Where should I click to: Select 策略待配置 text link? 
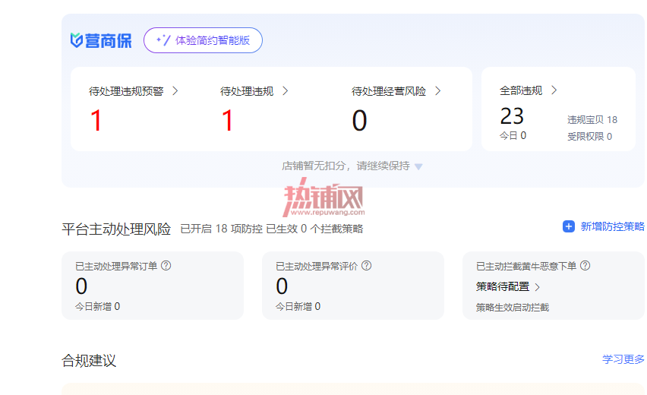click(x=503, y=286)
